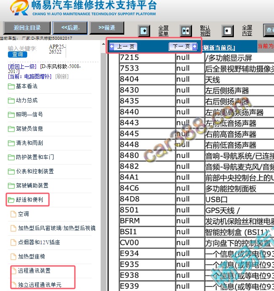The height and width of the screenshot is (291, 274).
Task: Click the sidebar scroll up arrow
Action: coord(104,44)
